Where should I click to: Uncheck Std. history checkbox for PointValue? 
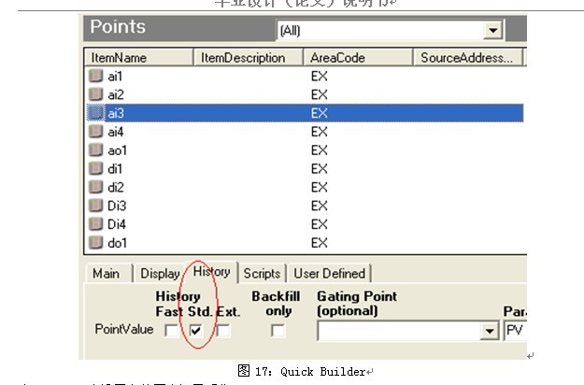pos(196,330)
